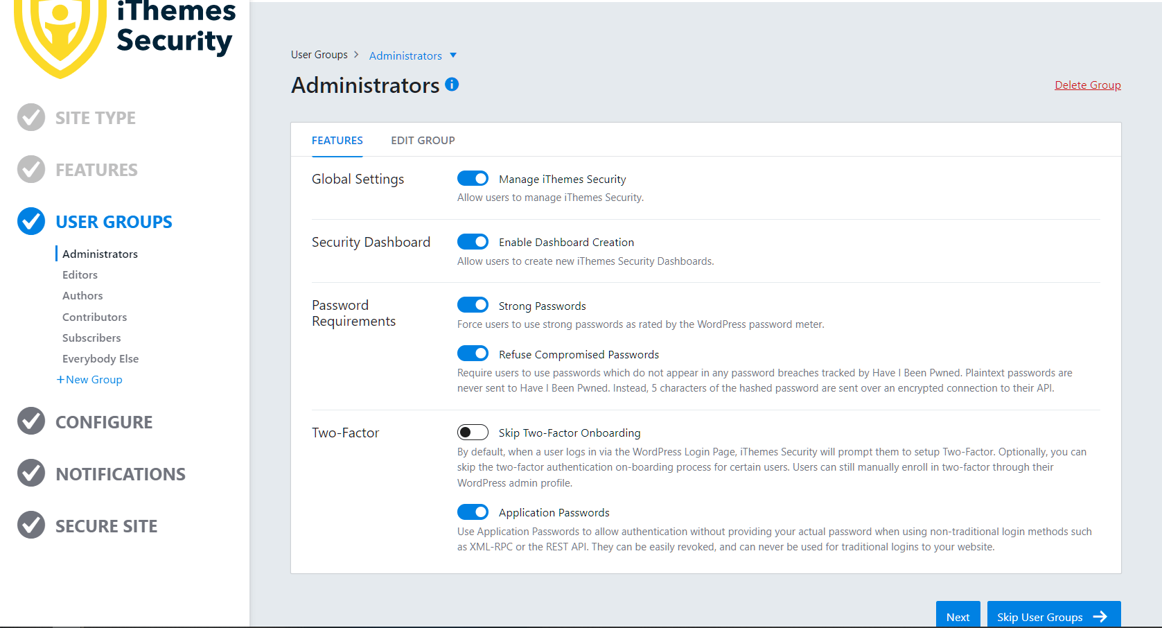Click the Refuse Compromised Passwords label
The height and width of the screenshot is (628, 1162).
coord(579,354)
